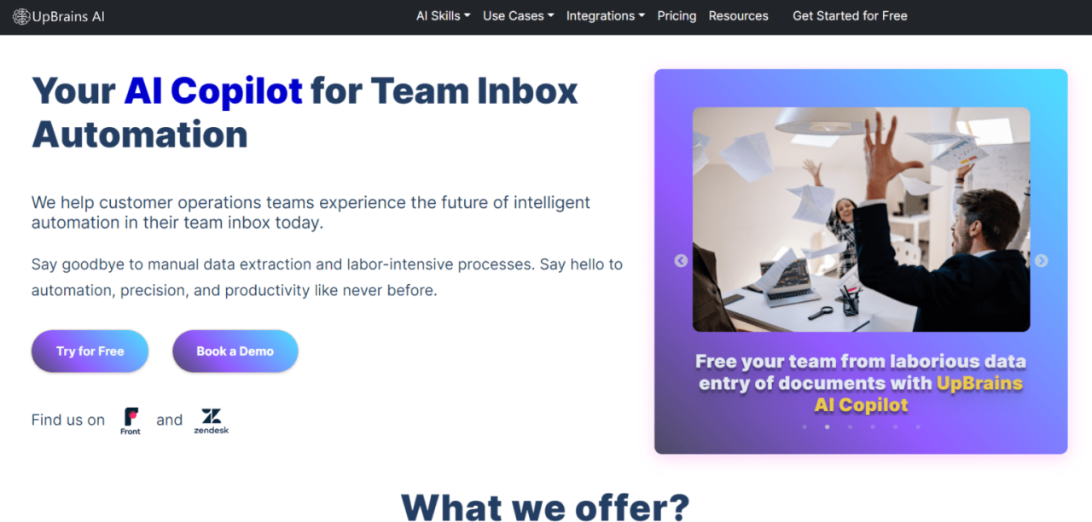Select the third carousel indicator dot
1092x522 pixels.
pos(850,426)
